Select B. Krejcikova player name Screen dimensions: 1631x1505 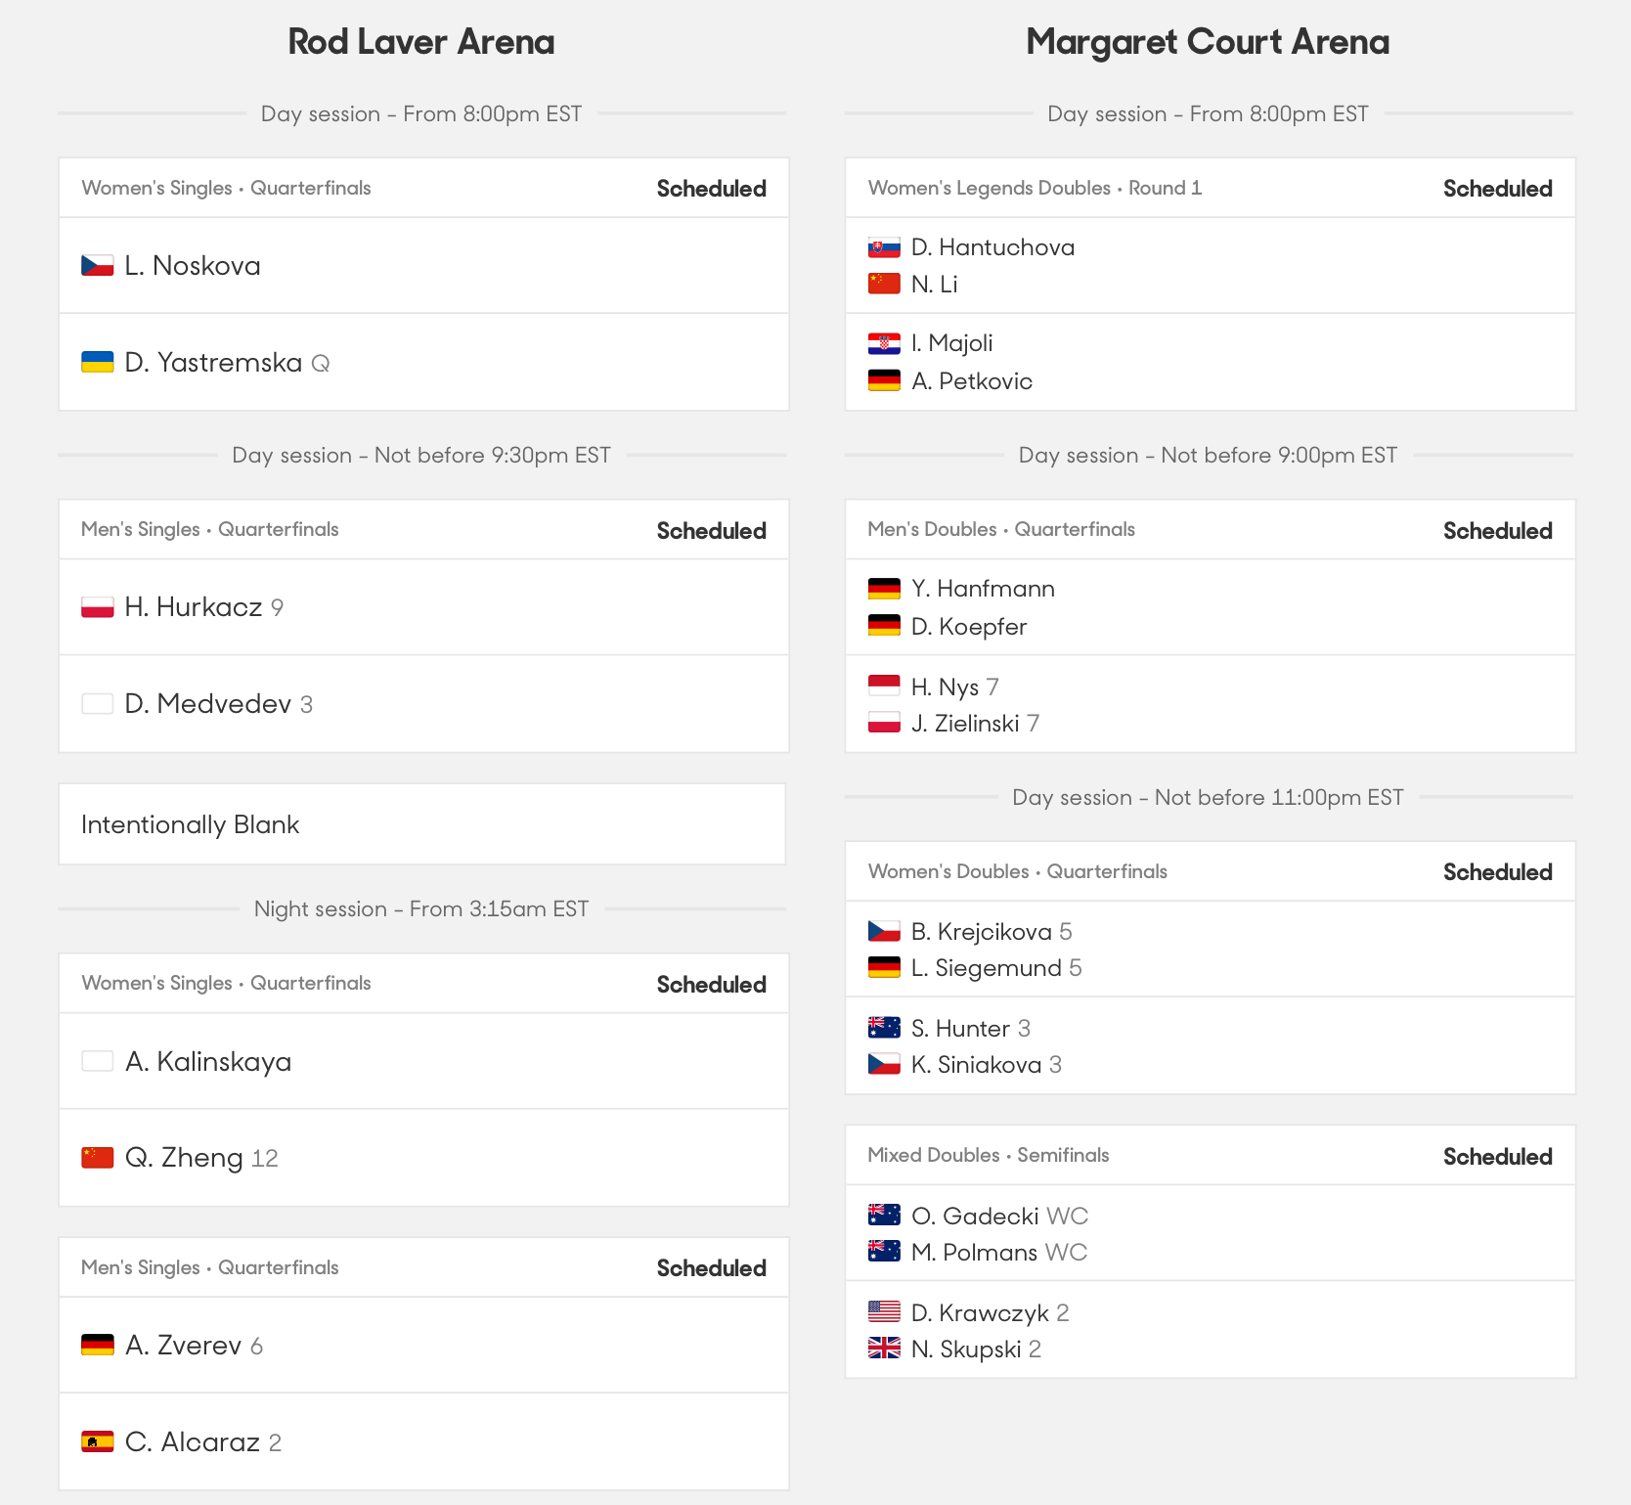click(x=982, y=931)
